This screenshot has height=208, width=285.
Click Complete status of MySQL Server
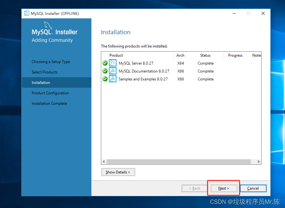point(206,63)
